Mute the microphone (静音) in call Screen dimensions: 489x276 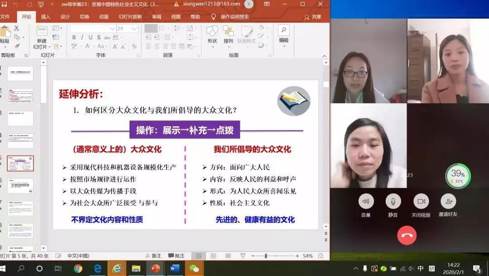point(393,201)
